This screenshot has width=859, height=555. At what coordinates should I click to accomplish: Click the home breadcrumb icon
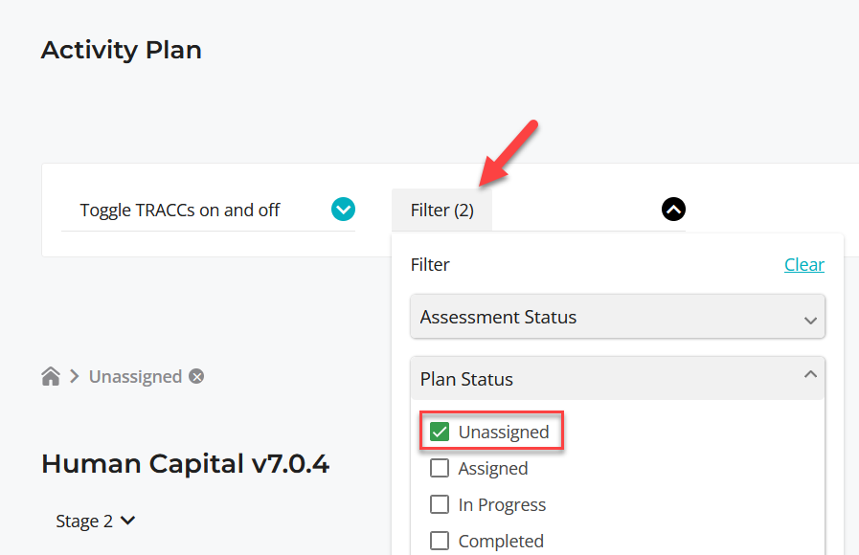pyautogui.click(x=51, y=377)
